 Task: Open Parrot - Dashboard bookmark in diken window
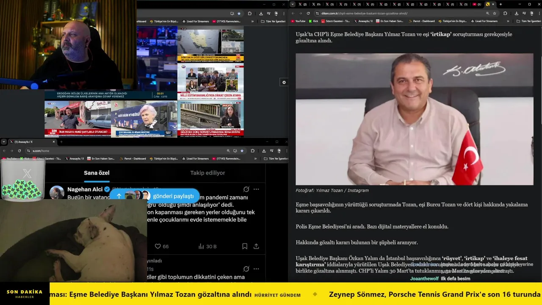point(422,21)
